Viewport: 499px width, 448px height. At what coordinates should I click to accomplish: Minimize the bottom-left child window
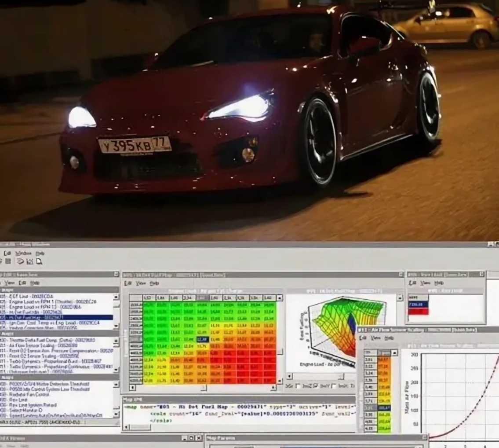click(185, 438)
